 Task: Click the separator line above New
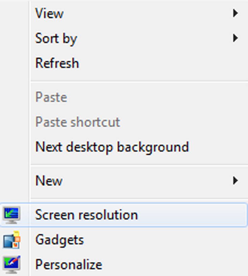(139, 165)
